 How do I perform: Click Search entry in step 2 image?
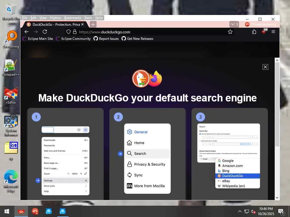coord(147,153)
